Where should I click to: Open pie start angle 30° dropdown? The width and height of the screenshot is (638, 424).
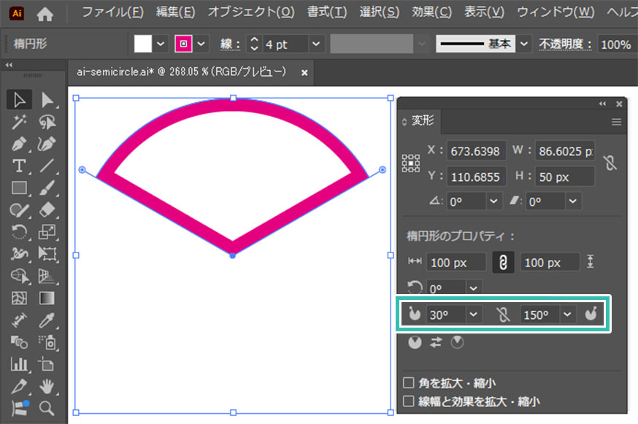474,315
